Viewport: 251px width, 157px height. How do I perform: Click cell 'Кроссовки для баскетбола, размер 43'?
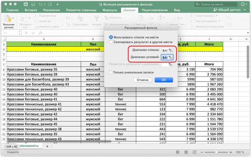[44, 84]
